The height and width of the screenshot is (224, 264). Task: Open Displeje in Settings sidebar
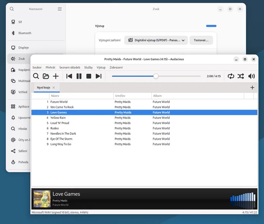click(36, 48)
